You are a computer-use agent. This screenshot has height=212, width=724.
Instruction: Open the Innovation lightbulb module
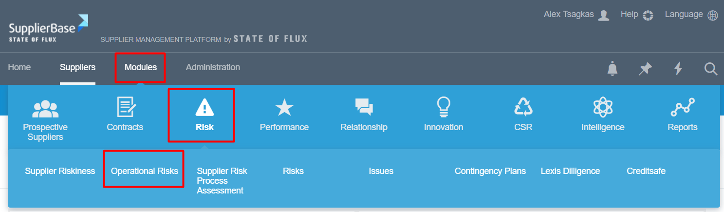[444, 115]
